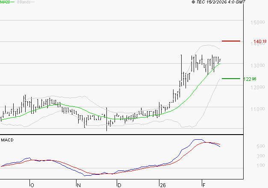Click the O month axis marker
Screen dimensions: 268x188
coord(32,185)
